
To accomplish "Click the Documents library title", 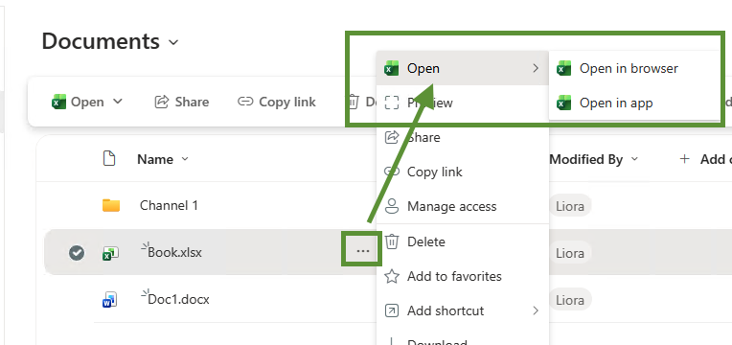I will (101, 41).
